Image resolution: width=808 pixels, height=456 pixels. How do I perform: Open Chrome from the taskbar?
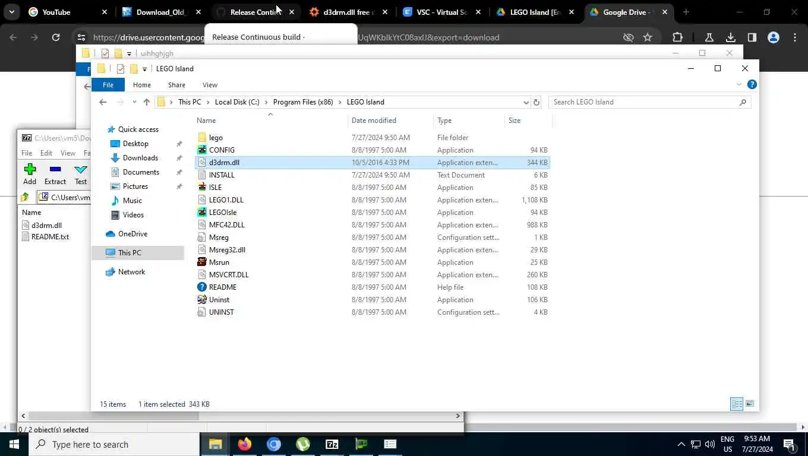pos(273,444)
